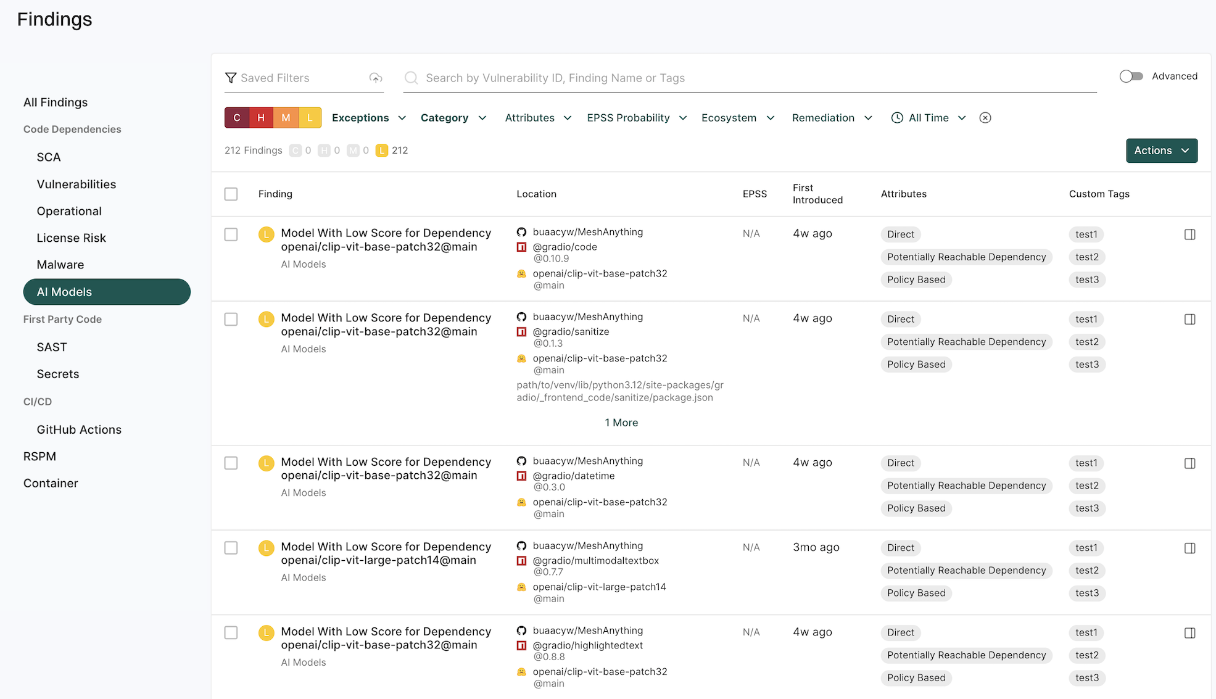Click the Saved Filters funnel icon

231,78
